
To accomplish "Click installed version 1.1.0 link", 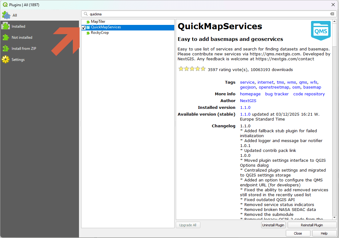I will point(245,108).
